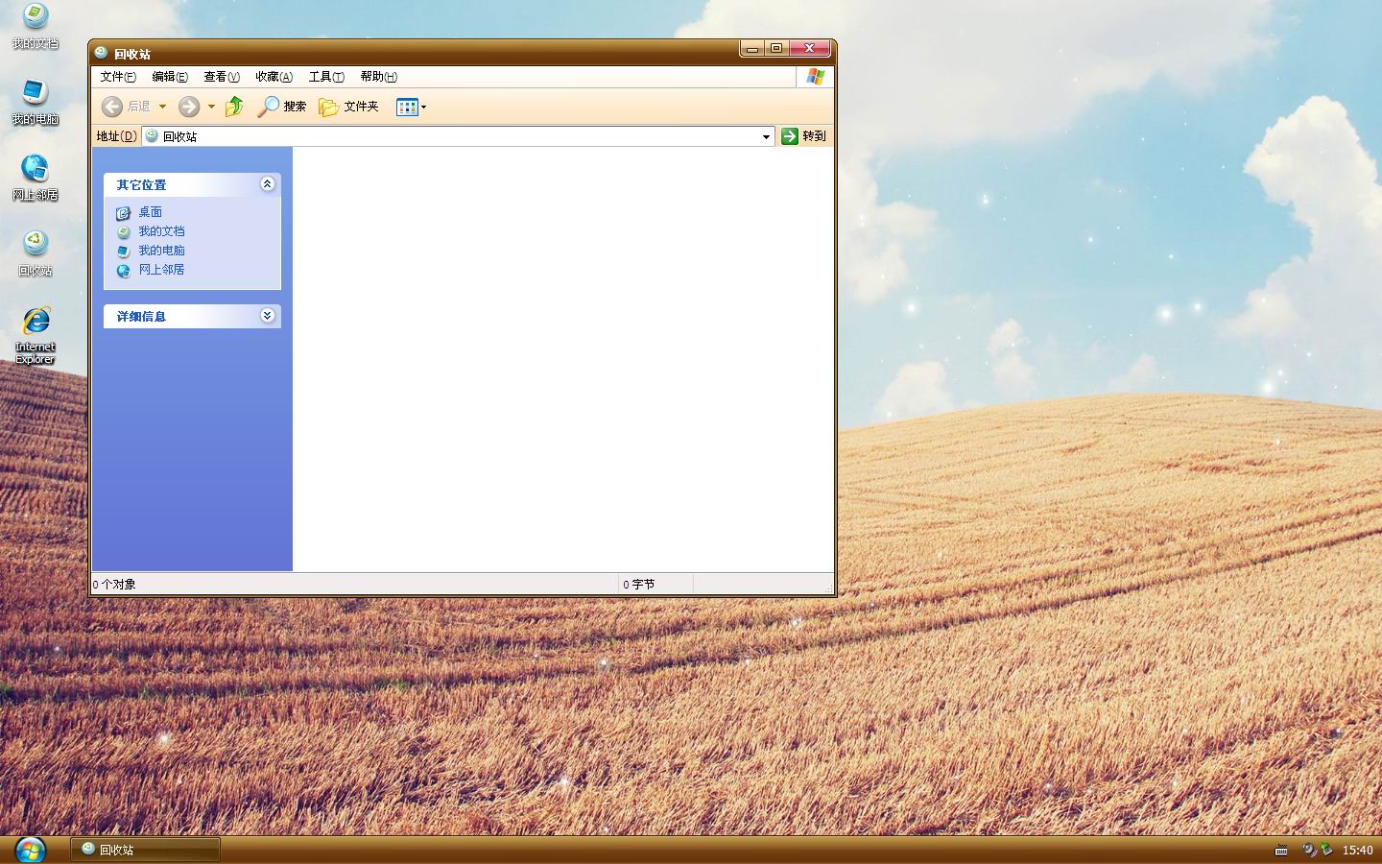Image resolution: width=1382 pixels, height=864 pixels.
Task: Minimize the 回收站 window
Action: coord(751,49)
